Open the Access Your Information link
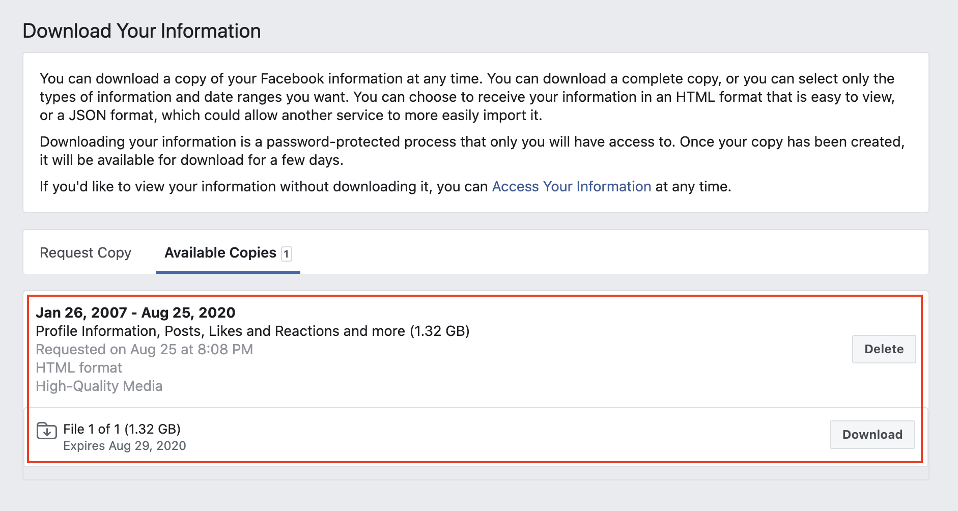This screenshot has height=511, width=958. pyautogui.click(x=571, y=187)
